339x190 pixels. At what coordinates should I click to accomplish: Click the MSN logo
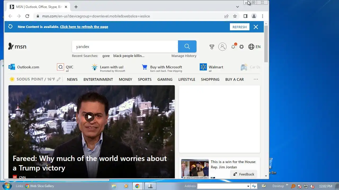click(x=17, y=46)
